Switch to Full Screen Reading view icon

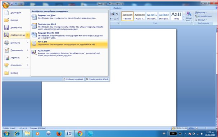pyautogui.click(x=177, y=128)
